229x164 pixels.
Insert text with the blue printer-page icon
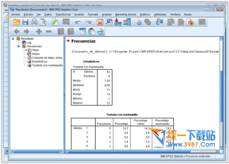click(x=100, y=31)
